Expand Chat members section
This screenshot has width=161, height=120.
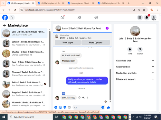click(x=135, y=67)
